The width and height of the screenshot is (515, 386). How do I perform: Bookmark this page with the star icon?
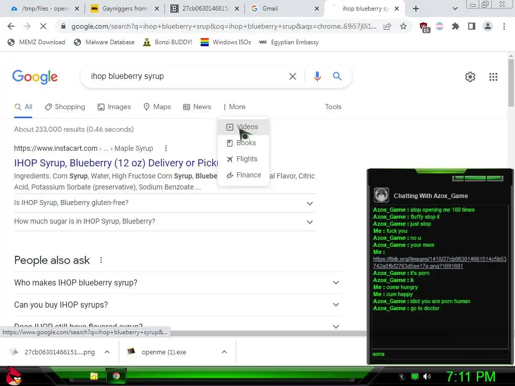(403, 26)
